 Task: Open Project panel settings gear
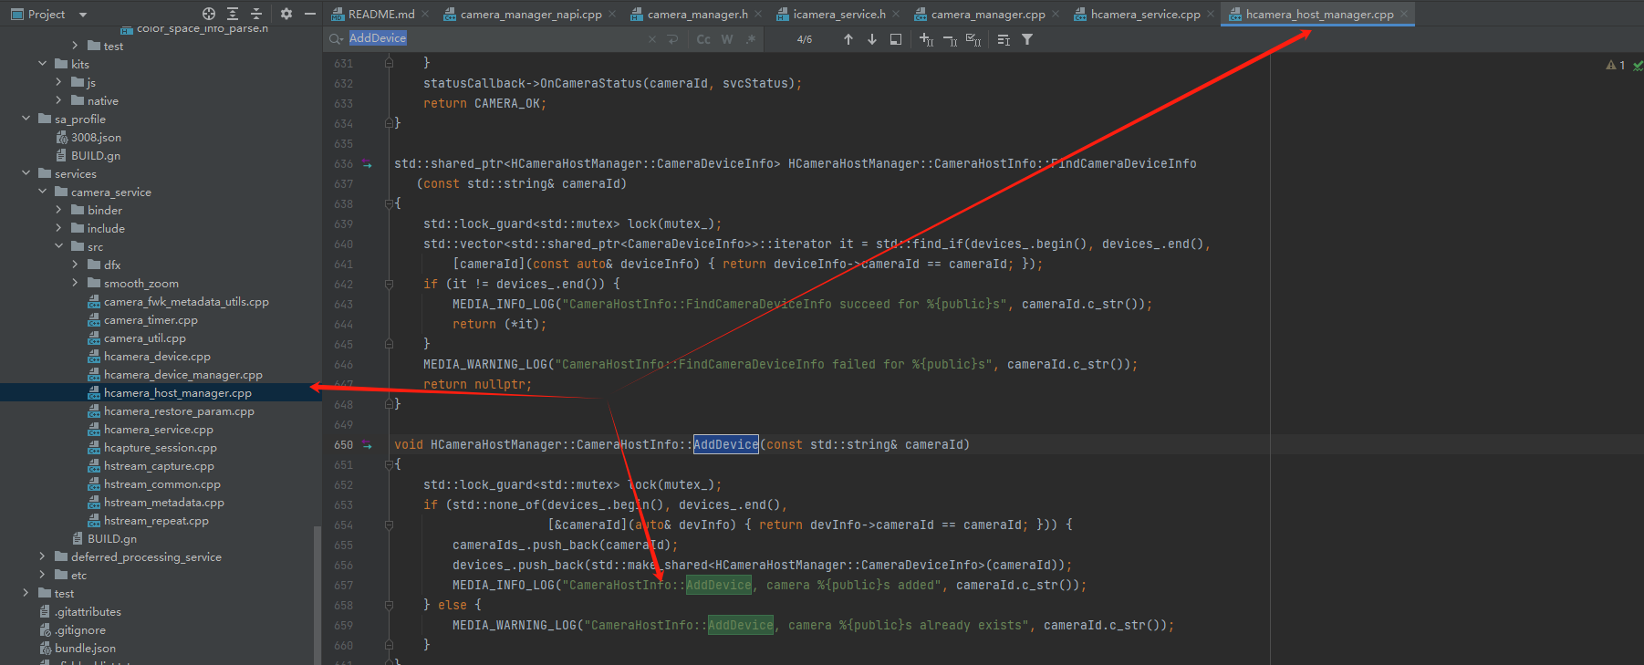click(286, 14)
